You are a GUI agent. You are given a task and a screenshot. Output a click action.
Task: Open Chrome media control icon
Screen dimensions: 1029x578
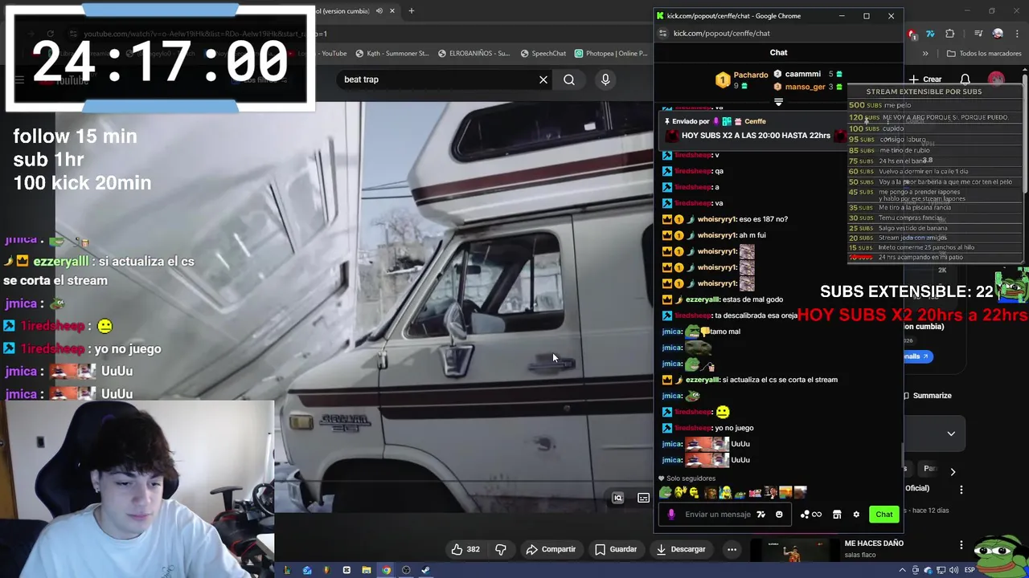coord(978,34)
